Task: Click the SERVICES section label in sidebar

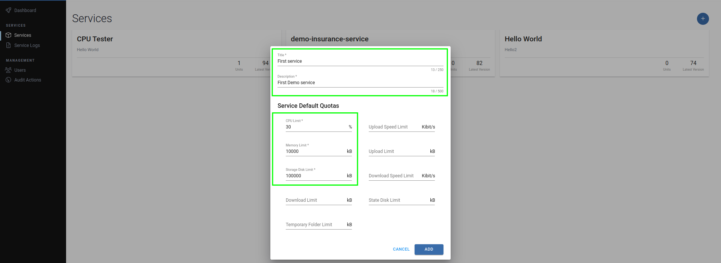Action: point(16,26)
